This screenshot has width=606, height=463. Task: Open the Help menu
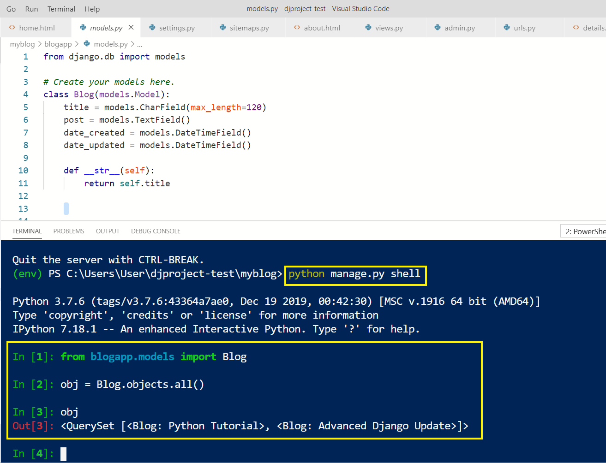(92, 9)
